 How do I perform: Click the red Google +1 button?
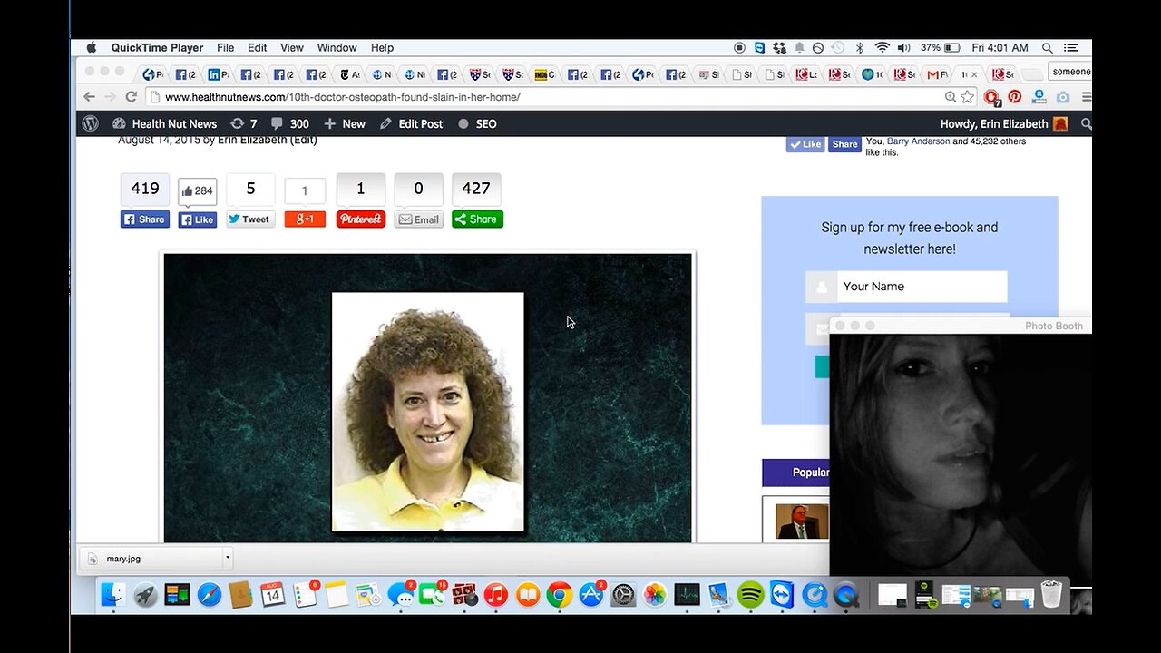(305, 219)
